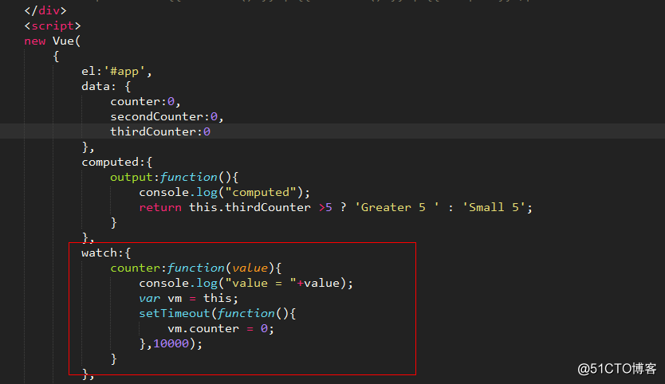Click the opening script tag
Image resolution: width=665 pixels, height=384 pixels.
[x=52, y=25]
